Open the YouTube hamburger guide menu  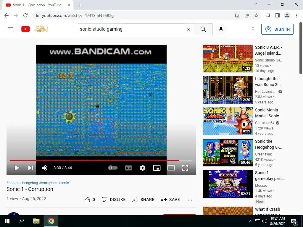click(11, 29)
